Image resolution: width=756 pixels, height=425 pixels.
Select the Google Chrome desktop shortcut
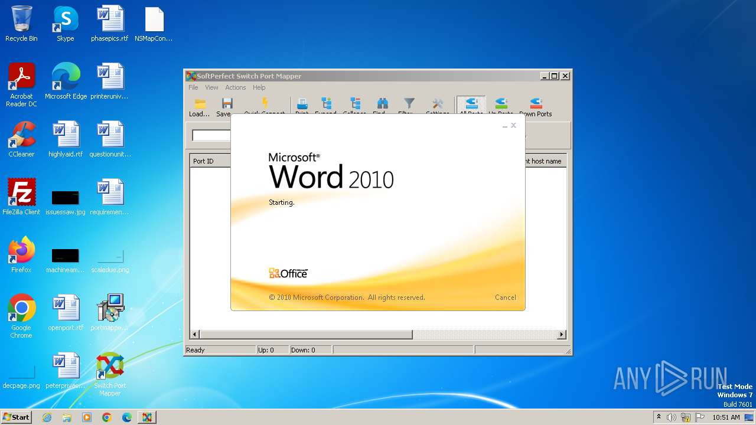(21, 316)
